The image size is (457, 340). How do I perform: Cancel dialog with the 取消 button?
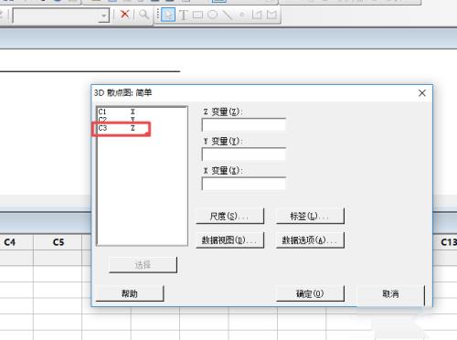[x=390, y=293]
